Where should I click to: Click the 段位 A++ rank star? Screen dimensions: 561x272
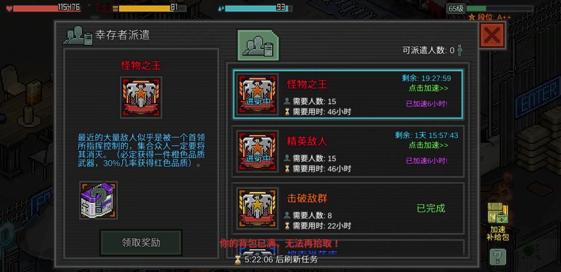click(x=472, y=17)
